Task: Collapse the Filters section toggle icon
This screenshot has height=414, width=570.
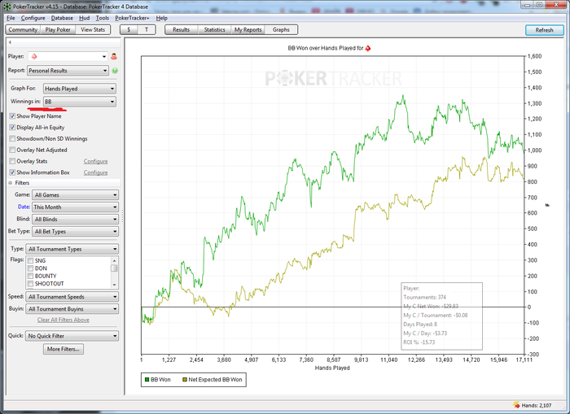Action: point(12,183)
